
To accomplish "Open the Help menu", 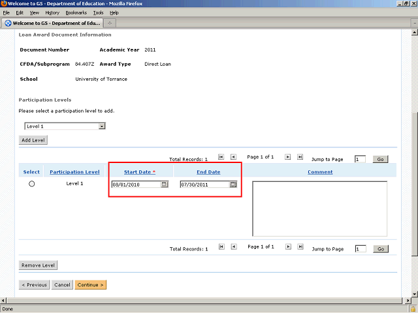I will click(114, 13).
